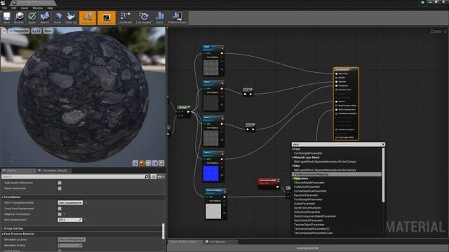Click the blue normal map texture thumbnail
The width and height of the screenshot is (449, 252).
[210, 174]
